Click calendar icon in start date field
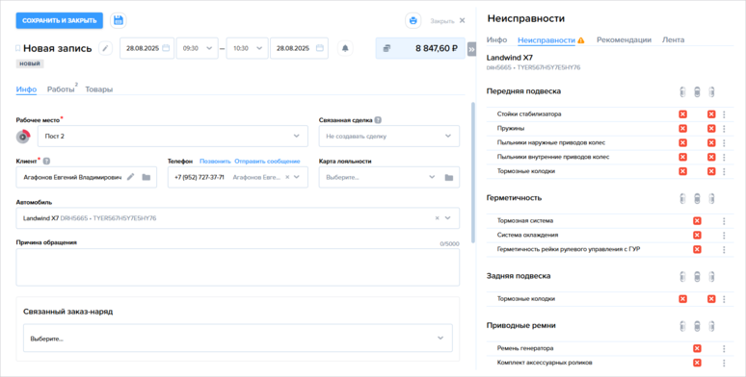This screenshot has width=746, height=377. (x=166, y=48)
